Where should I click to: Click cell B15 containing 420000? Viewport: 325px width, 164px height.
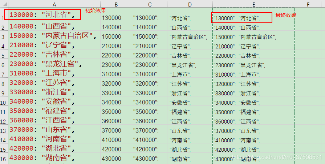116,148
